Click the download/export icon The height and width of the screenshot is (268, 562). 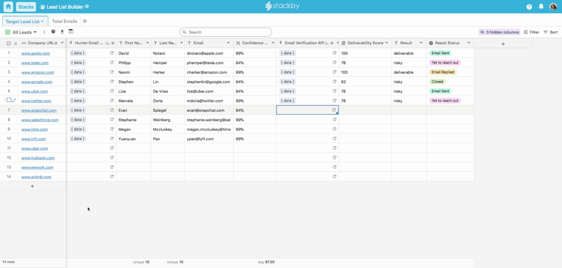[x=62, y=32]
